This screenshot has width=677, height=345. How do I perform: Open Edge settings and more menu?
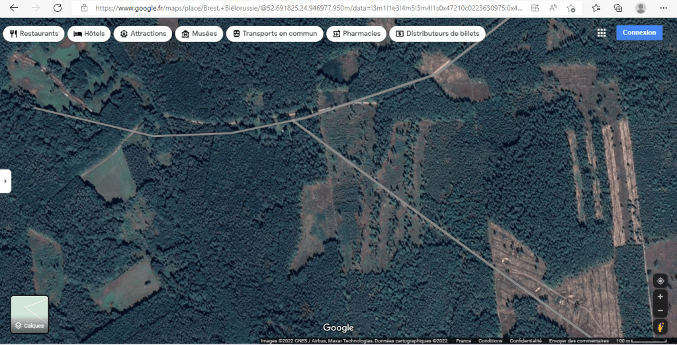(x=664, y=8)
